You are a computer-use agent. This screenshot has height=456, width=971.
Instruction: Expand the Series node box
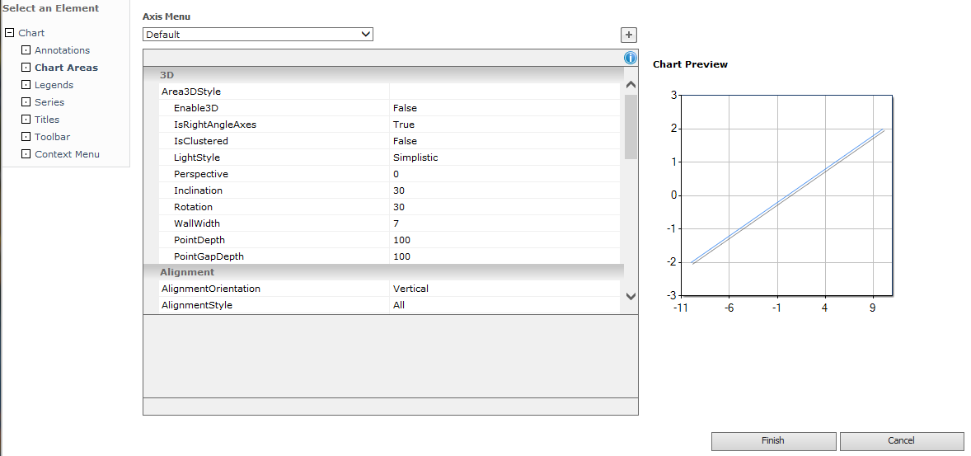tap(26, 102)
